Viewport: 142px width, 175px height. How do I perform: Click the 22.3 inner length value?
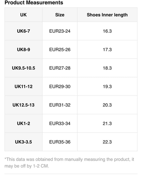point(107,142)
